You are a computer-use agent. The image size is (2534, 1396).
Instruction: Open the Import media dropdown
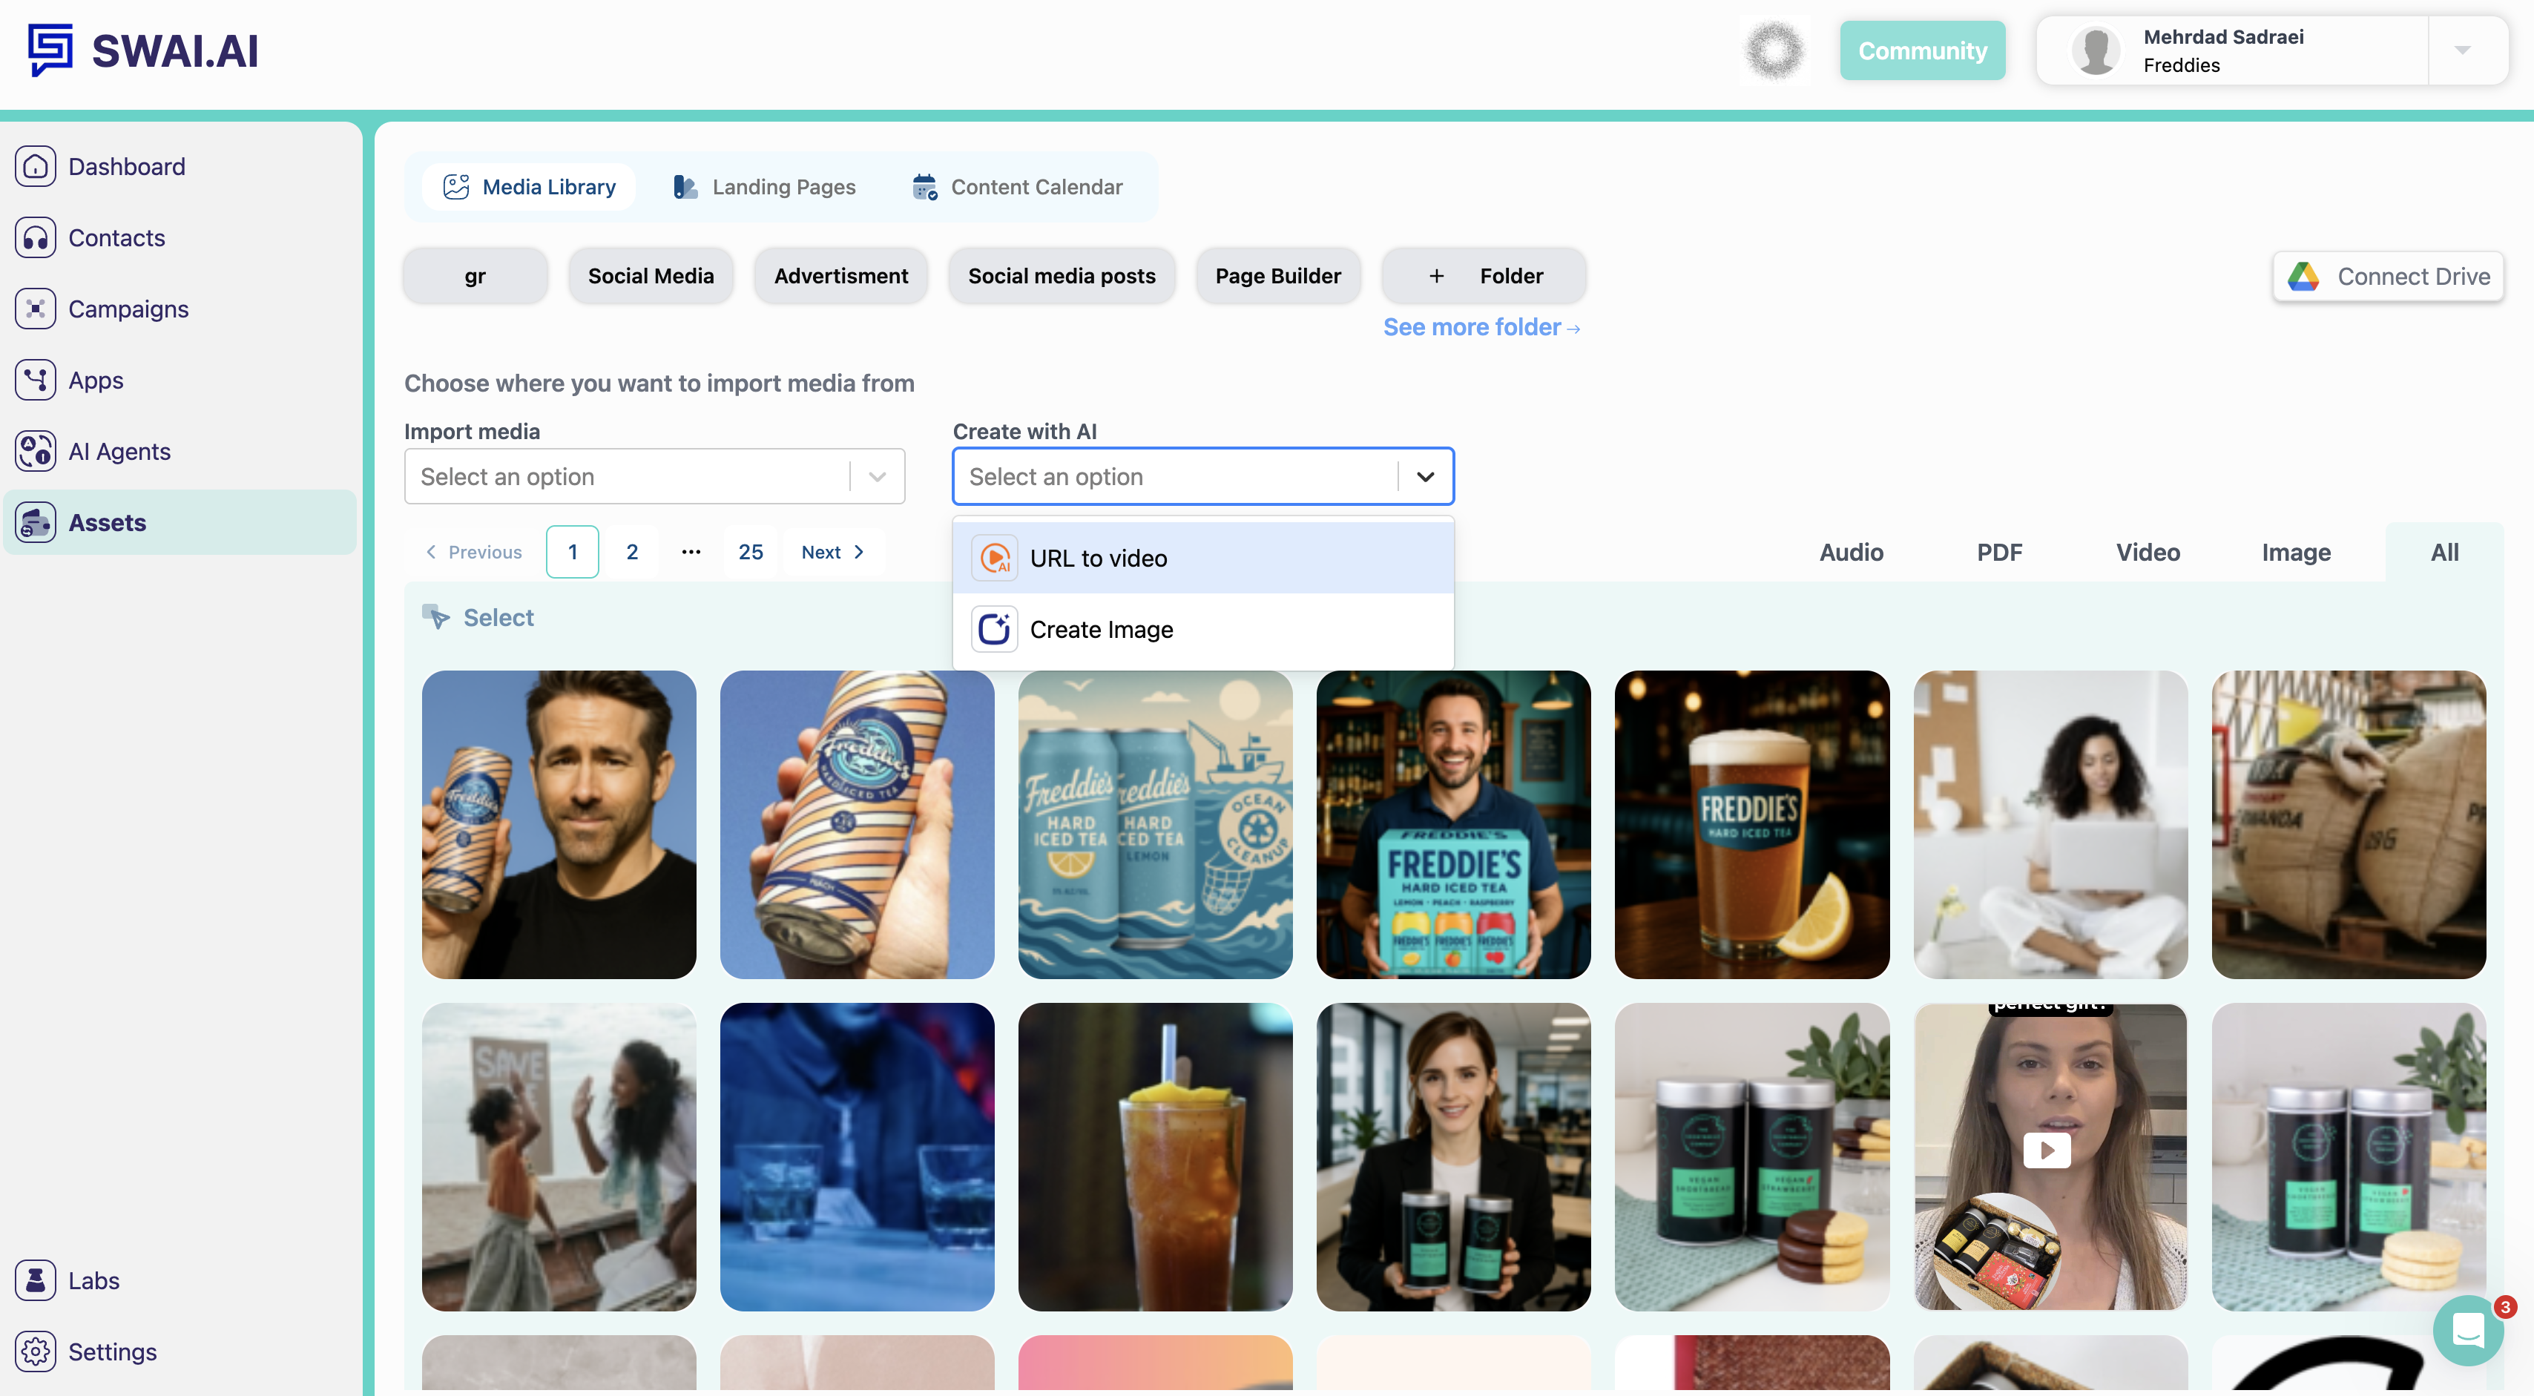654,476
